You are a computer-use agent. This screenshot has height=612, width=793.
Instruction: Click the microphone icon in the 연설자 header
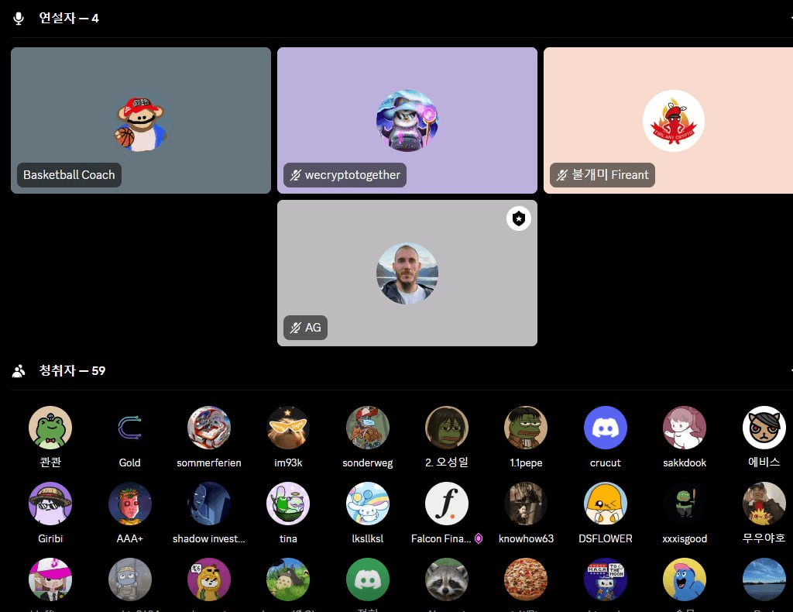(x=19, y=18)
